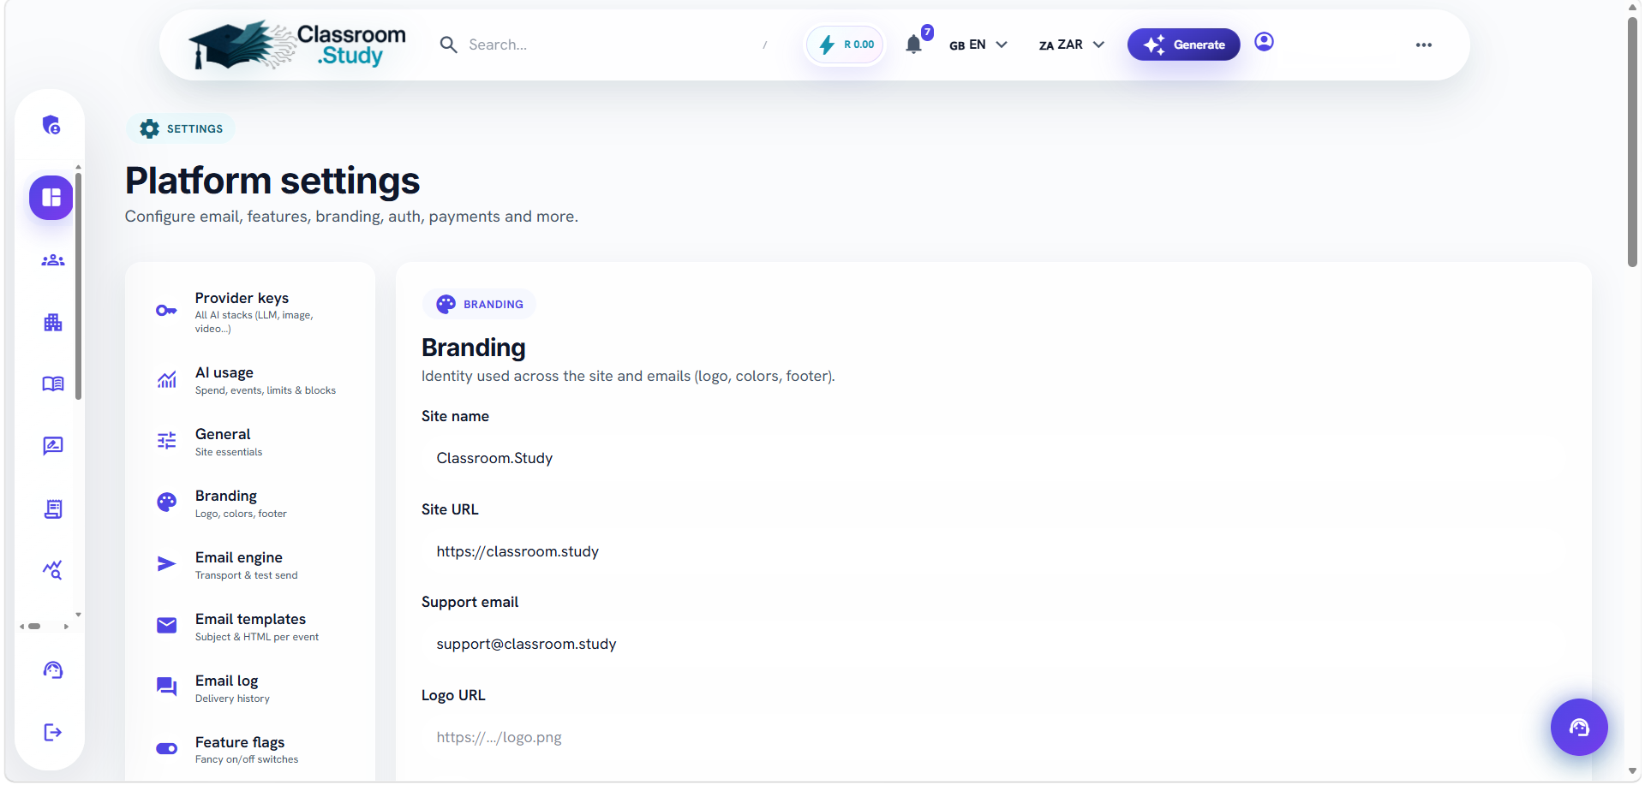Go to Provider keys settings

pyautogui.click(x=250, y=312)
